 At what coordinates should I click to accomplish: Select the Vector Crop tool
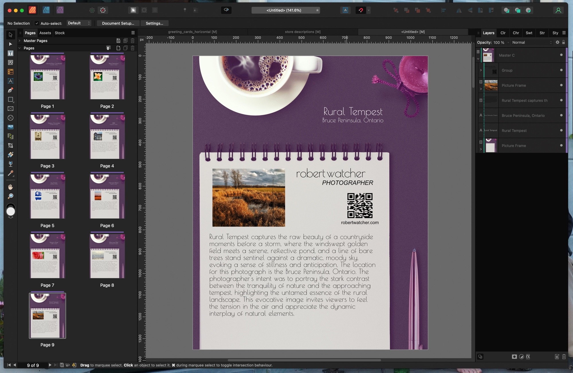tap(11, 146)
